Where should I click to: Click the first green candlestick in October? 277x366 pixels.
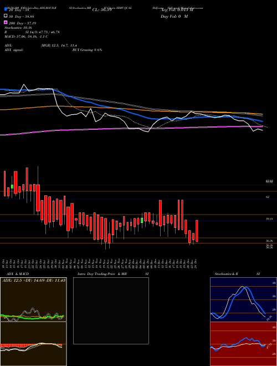click(12, 186)
